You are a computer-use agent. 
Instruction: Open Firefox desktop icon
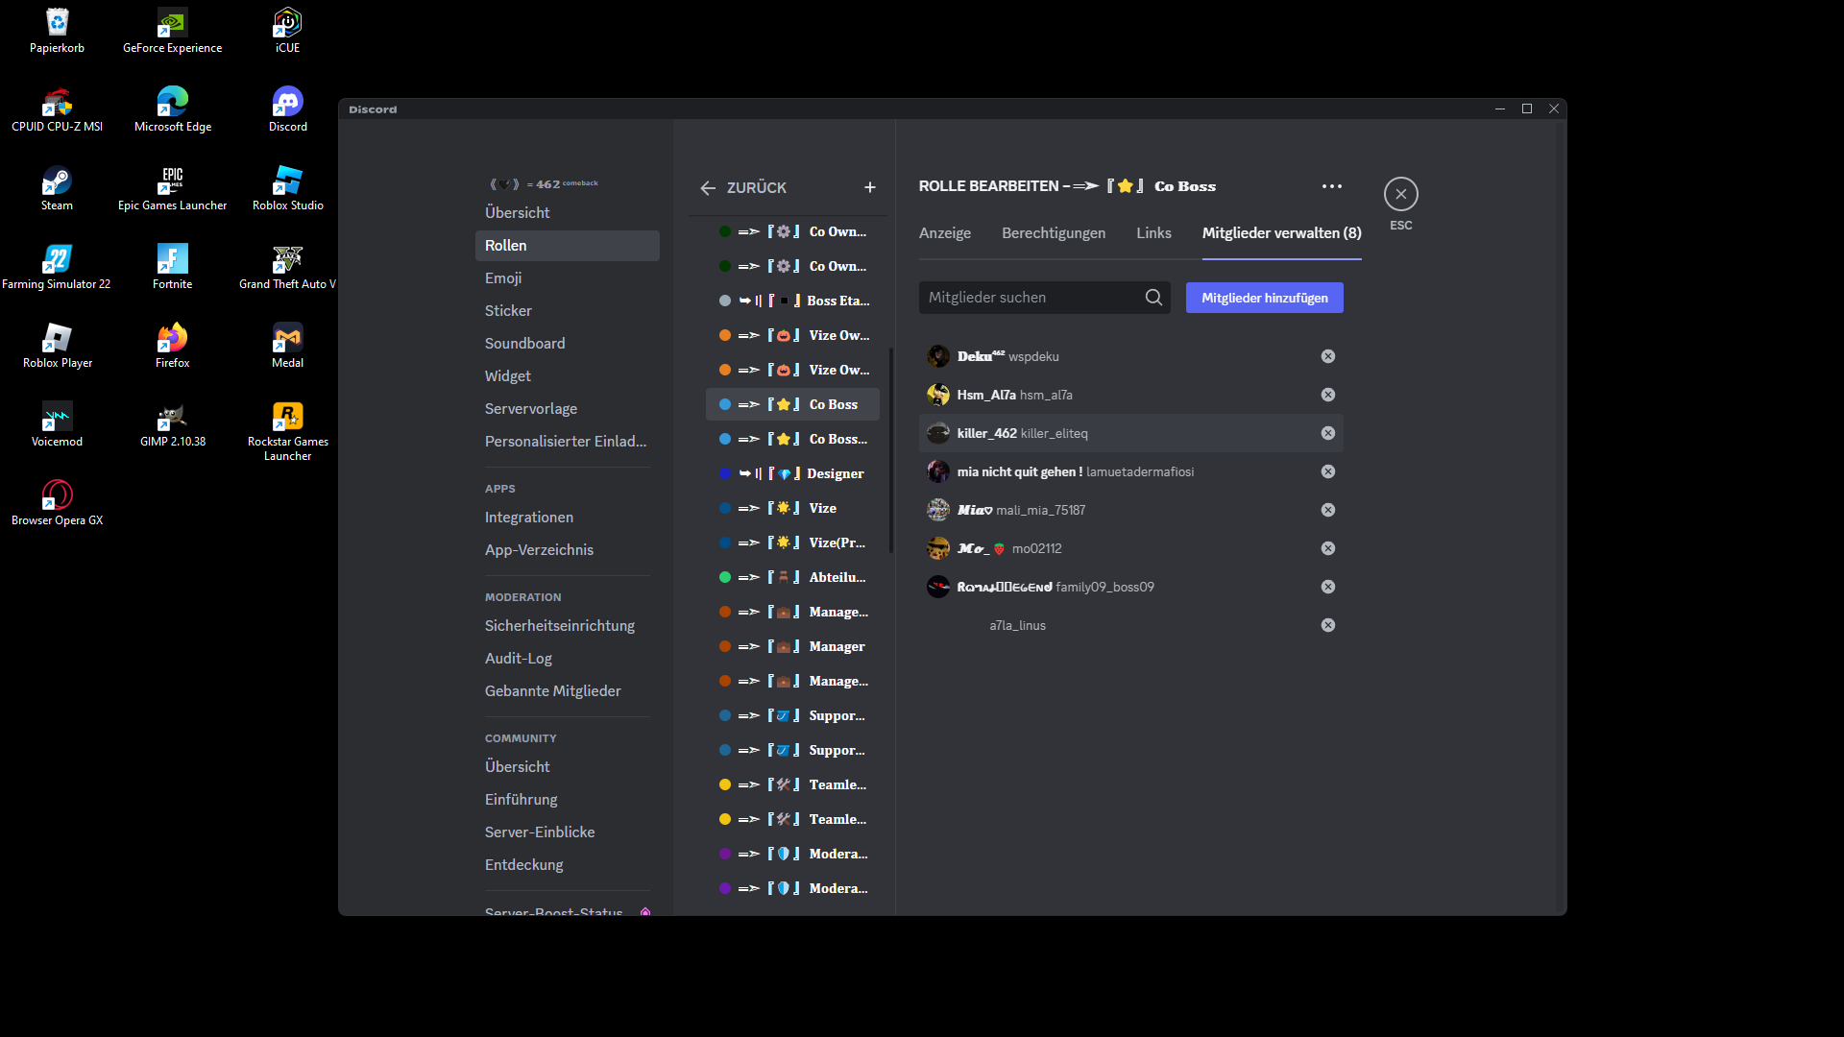click(x=172, y=345)
